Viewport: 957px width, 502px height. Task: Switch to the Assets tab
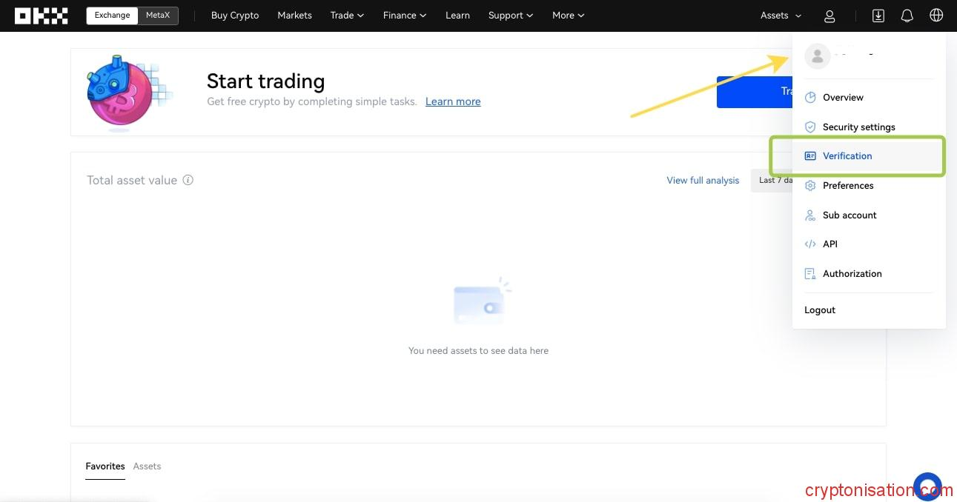click(x=147, y=466)
